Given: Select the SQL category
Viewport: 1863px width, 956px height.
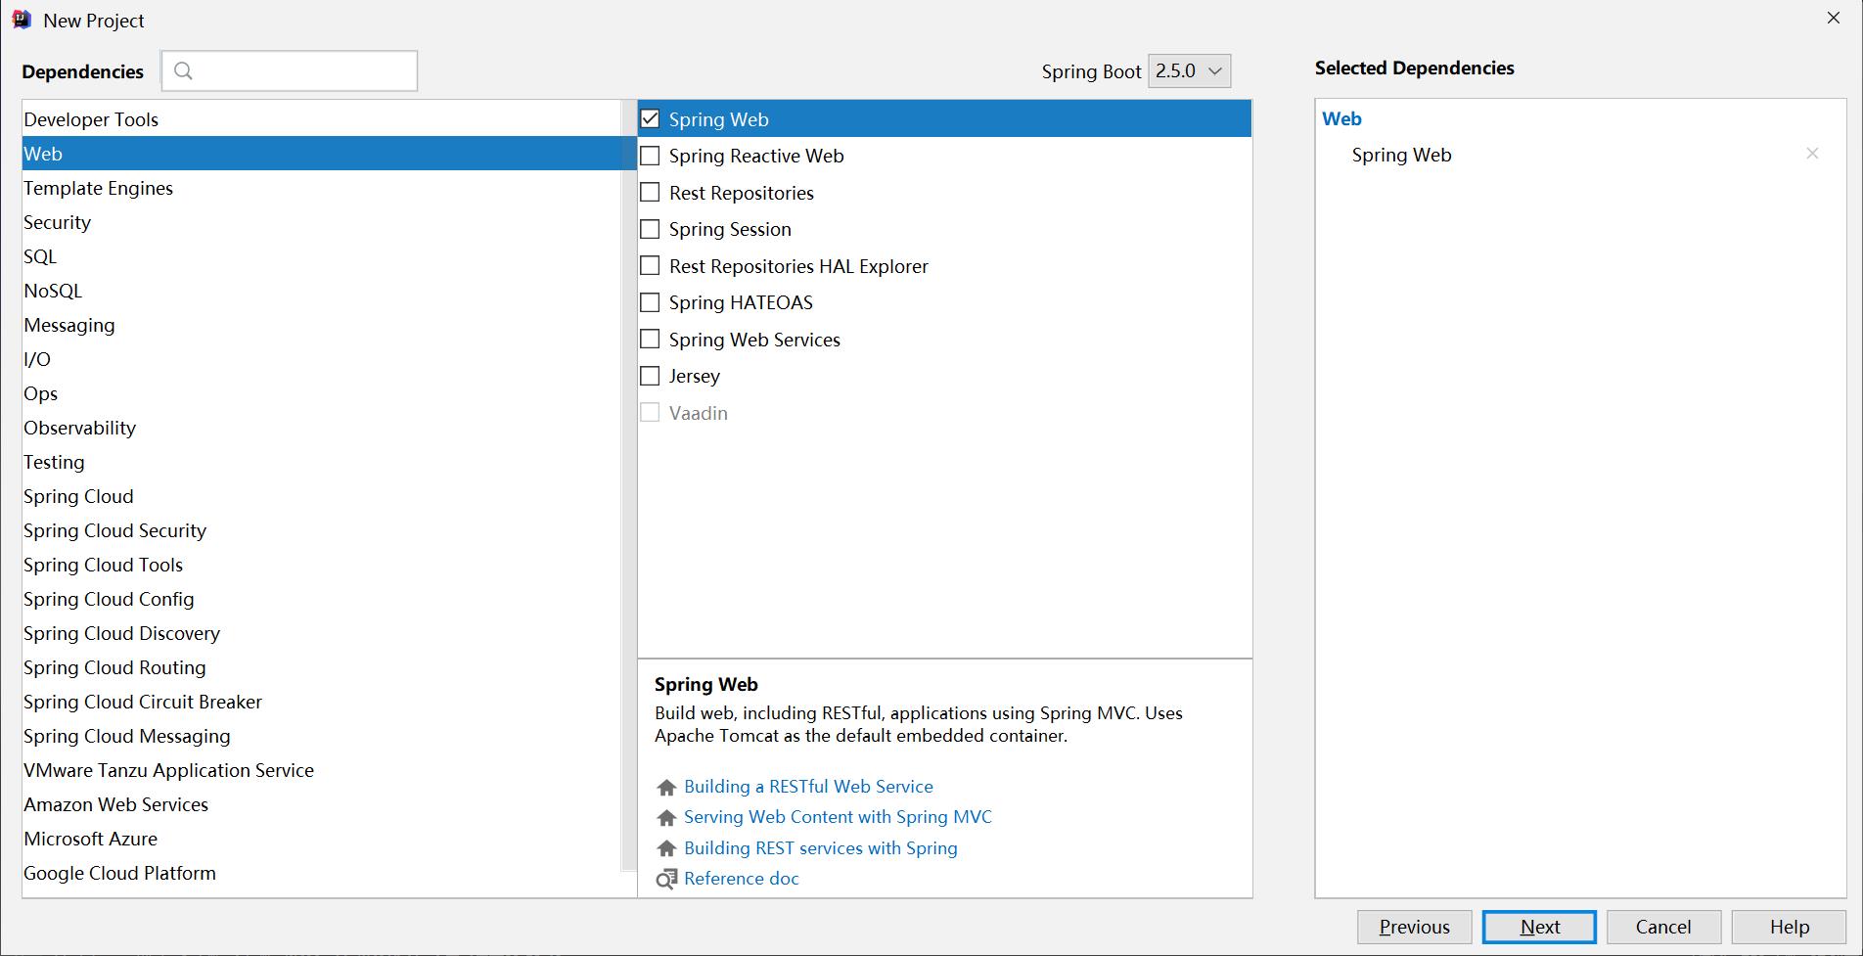Looking at the screenshot, I should (322, 256).
